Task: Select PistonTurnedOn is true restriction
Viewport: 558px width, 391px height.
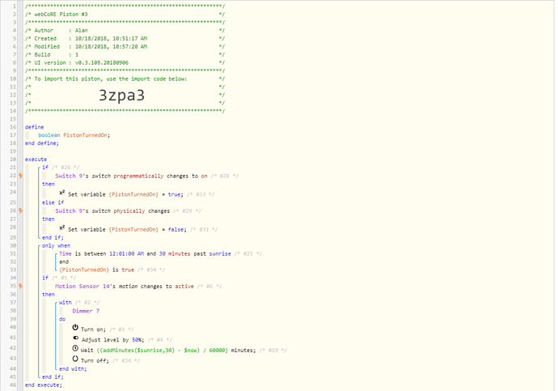Action: 97,270
